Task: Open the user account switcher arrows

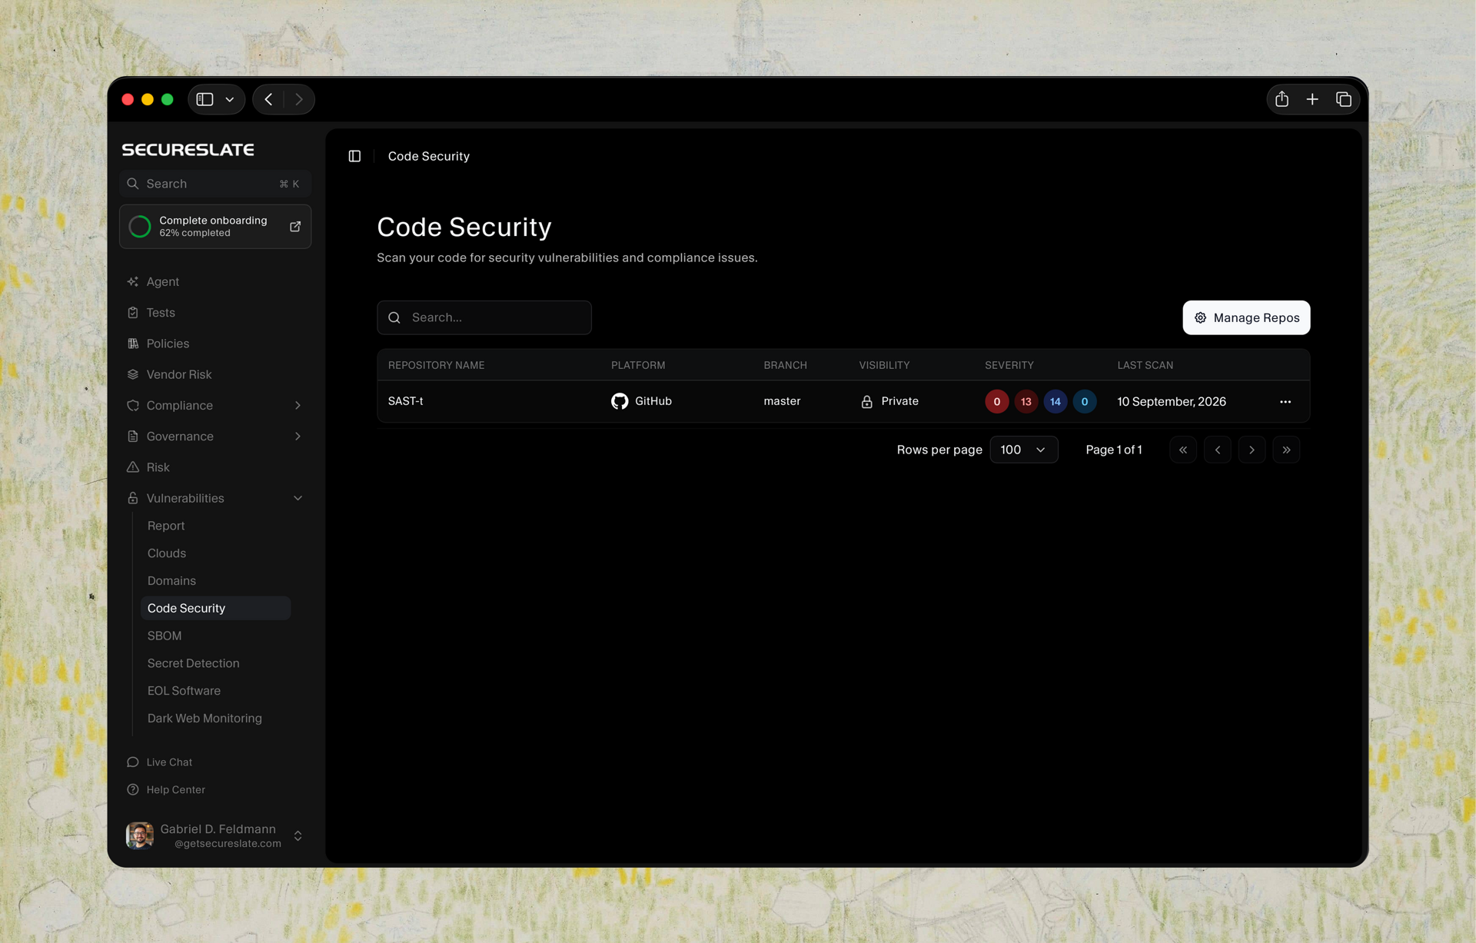Action: 298,835
